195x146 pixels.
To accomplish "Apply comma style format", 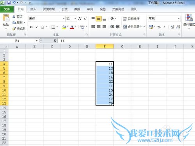I will (165, 27).
